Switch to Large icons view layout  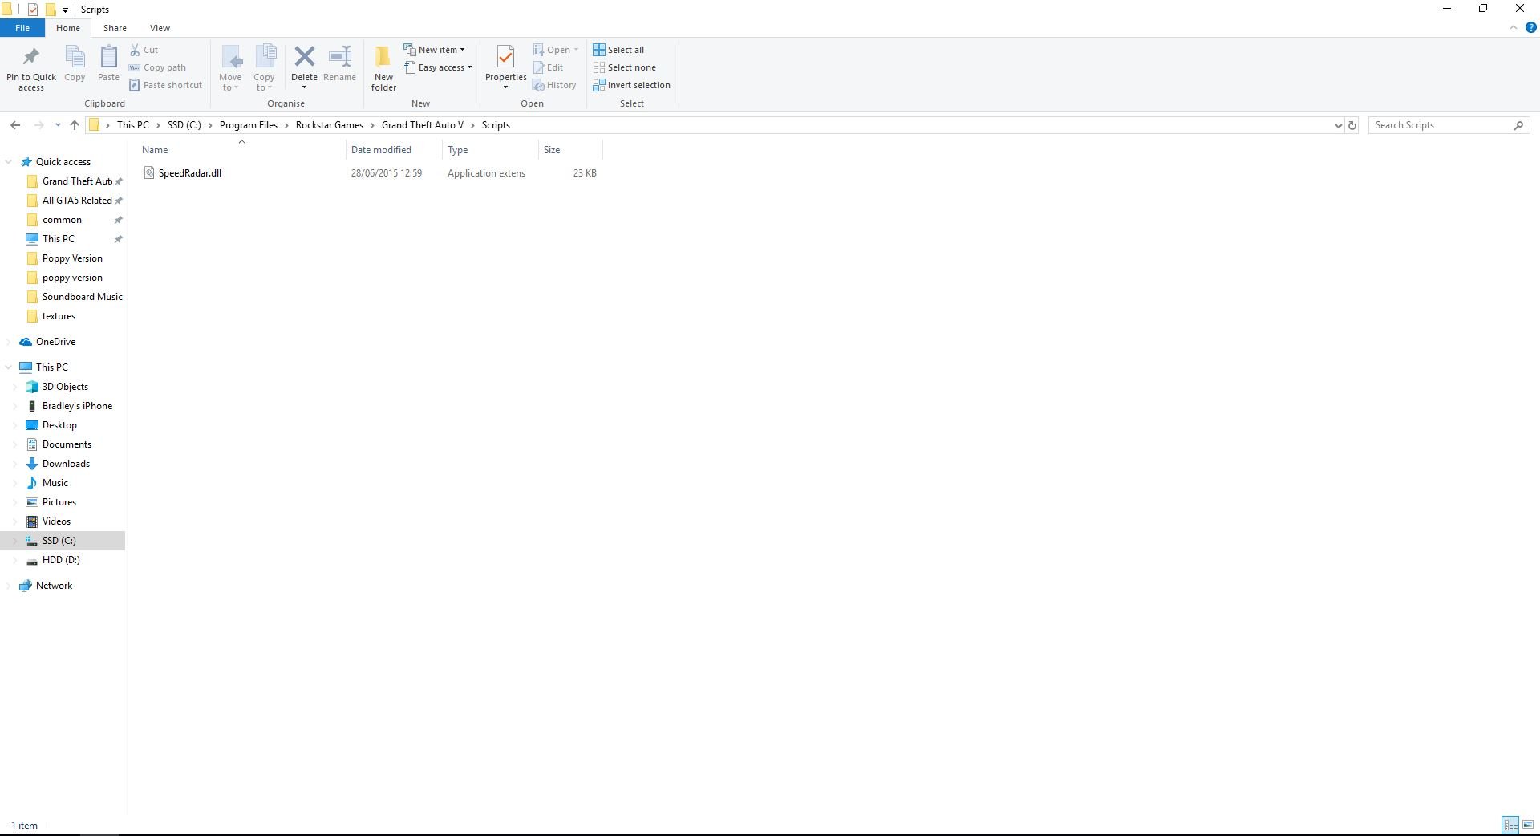[1528, 825]
